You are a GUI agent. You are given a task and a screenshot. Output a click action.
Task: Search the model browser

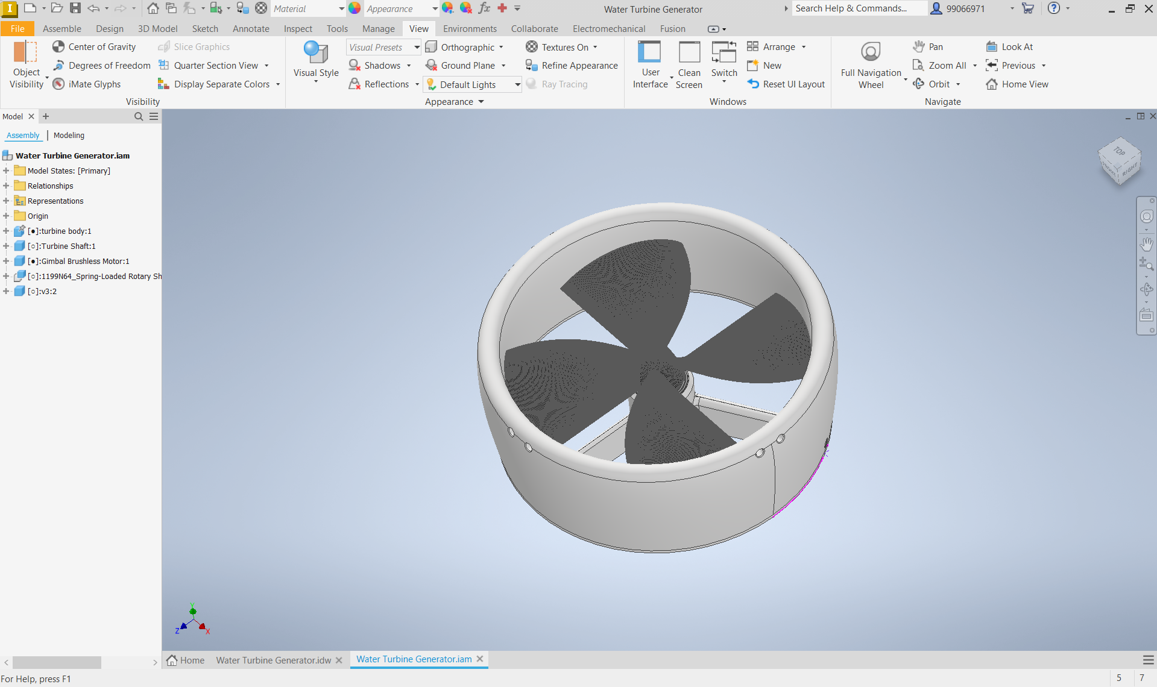tap(139, 116)
